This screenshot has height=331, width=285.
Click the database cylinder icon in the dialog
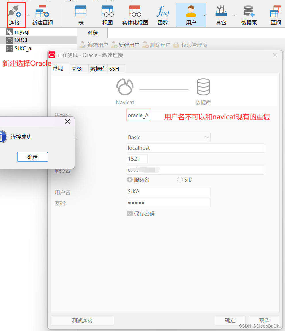203,87
